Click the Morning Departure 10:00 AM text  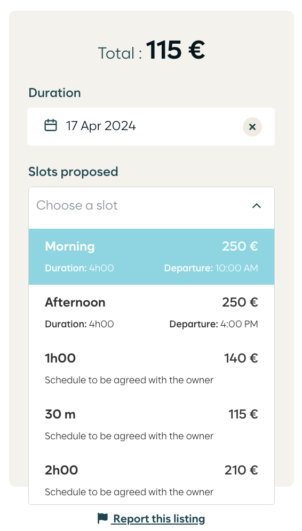coord(211,268)
